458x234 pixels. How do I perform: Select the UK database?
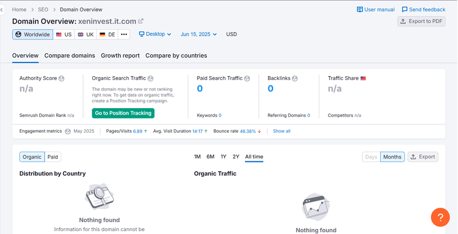85,34
